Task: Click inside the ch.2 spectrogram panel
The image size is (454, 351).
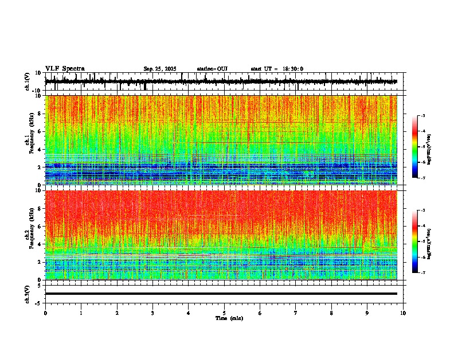Action: pyautogui.click(x=221, y=235)
